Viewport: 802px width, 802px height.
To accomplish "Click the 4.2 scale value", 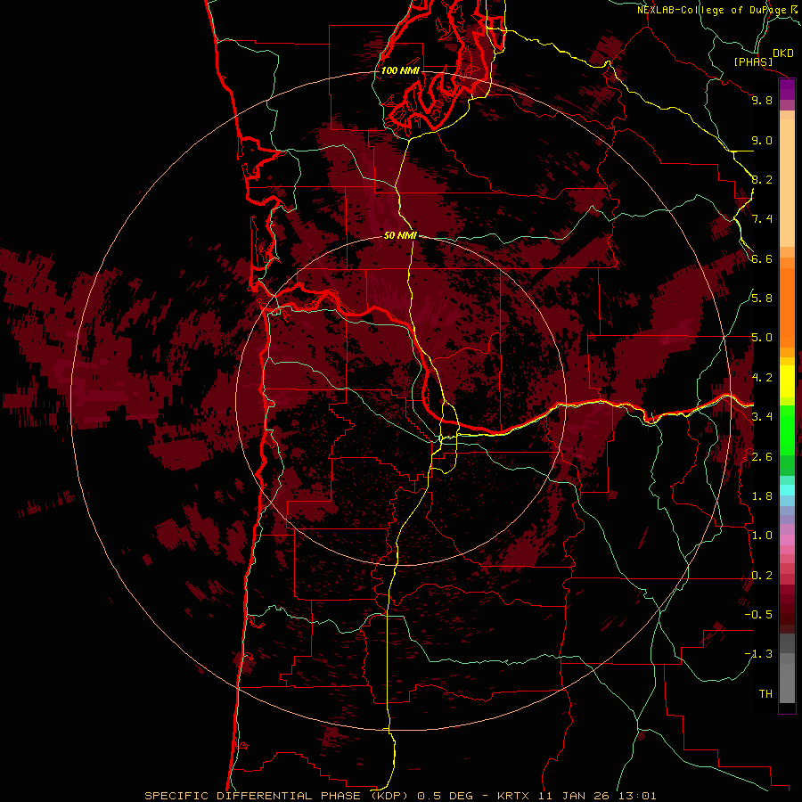I will click(x=762, y=378).
